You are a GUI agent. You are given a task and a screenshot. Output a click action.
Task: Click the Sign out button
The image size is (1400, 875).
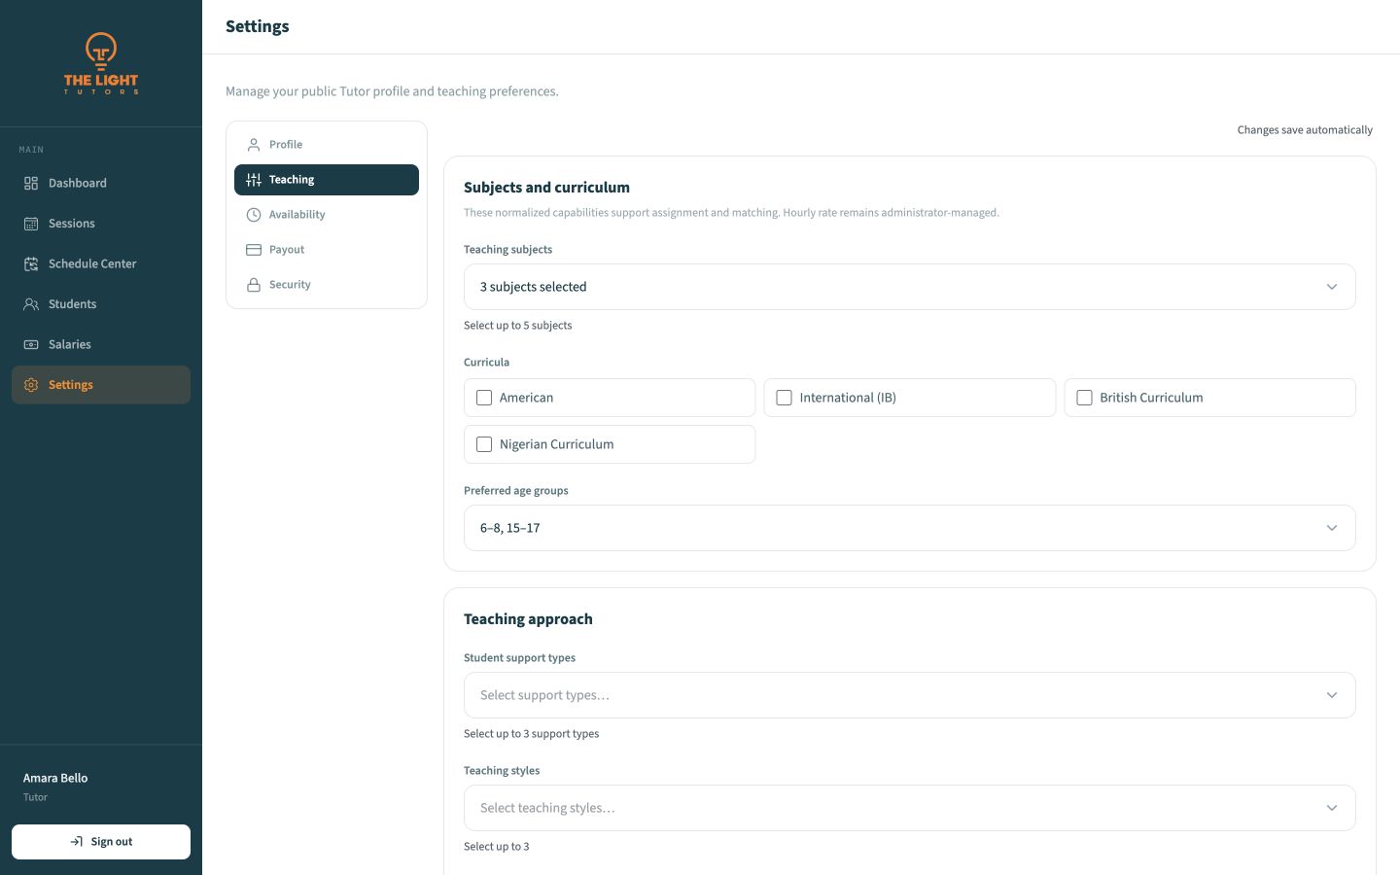tap(101, 842)
